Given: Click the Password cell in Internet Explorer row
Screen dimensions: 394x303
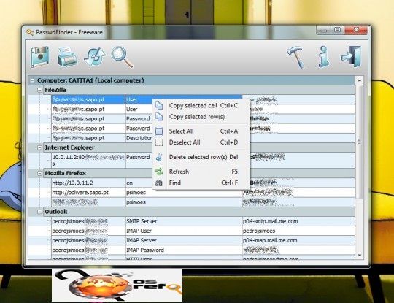Looking at the screenshot, I should pyautogui.click(x=139, y=161).
